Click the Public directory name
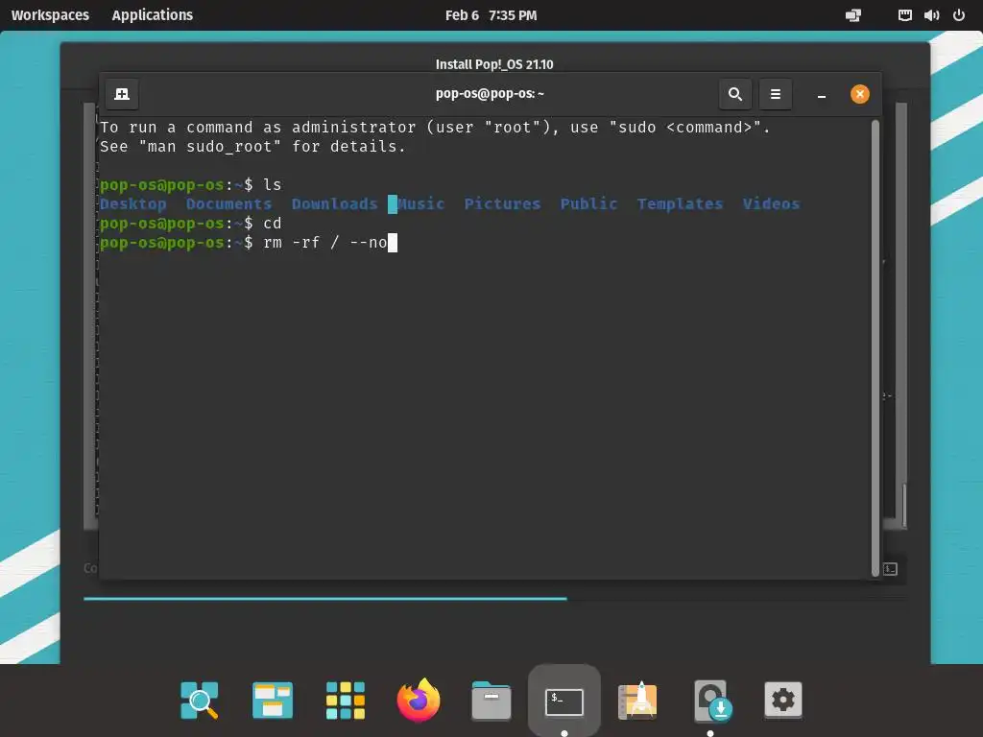Viewport: 983px width, 737px height. pyautogui.click(x=588, y=204)
